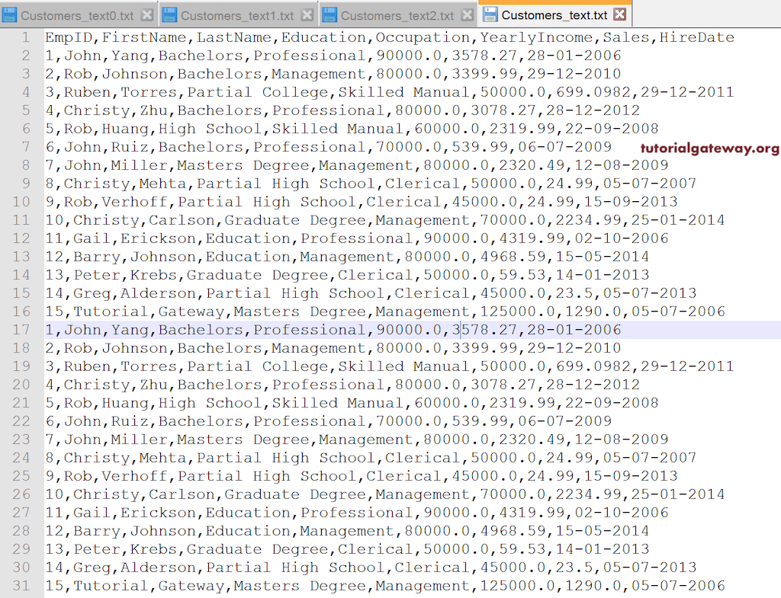Click line 30 Greg Alderson record
The width and height of the screenshot is (781, 598).
pyautogui.click(x=371, y=568)
